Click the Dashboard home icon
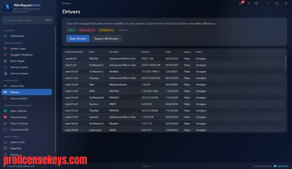Viewport: 292px width, 169px height. pyautogui.click(x=5, y=36)
